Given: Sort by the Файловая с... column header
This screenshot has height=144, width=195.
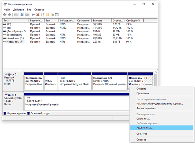Looking at the screenshot, I should [x=67, y=21].
